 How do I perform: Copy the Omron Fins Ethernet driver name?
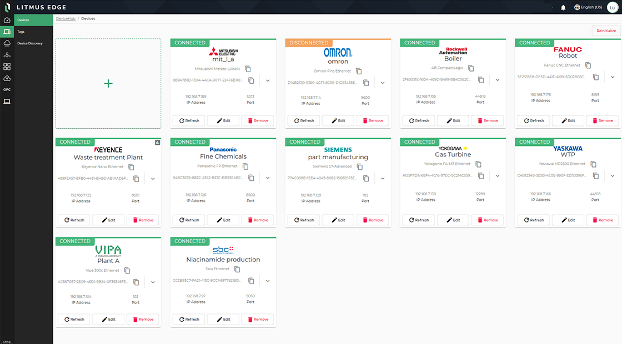coord(359,71)
